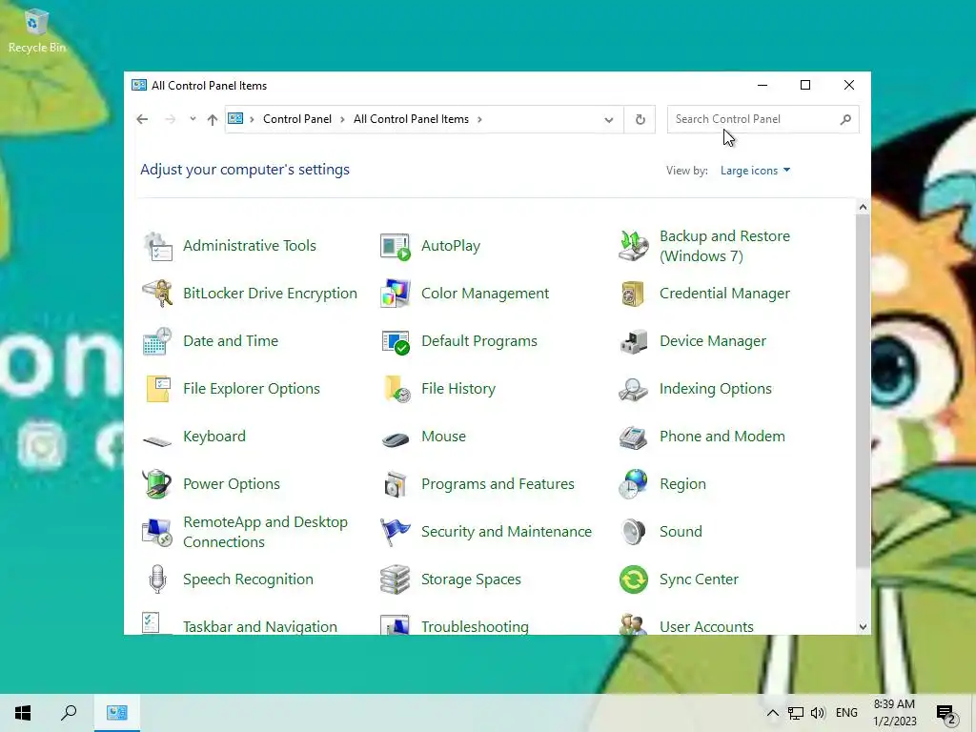Image resolution: width=976 pixels, height=732 pixels.
Task: Click the vertical scrollbar thumb
Action: pyautogui.click(x=863, y=391)
